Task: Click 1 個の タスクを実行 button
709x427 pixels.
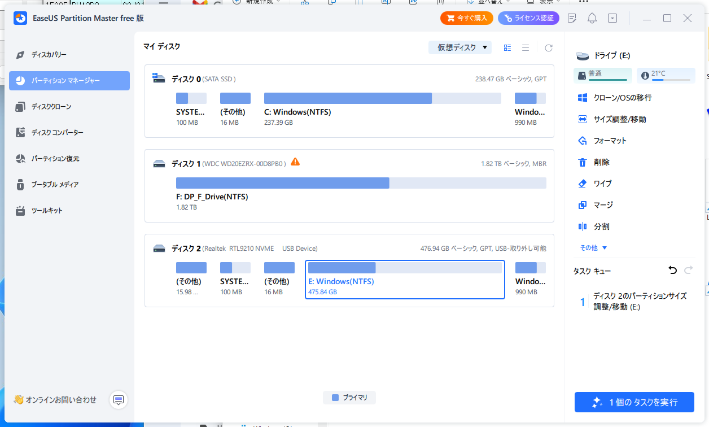Action: [x=634, y=402]
